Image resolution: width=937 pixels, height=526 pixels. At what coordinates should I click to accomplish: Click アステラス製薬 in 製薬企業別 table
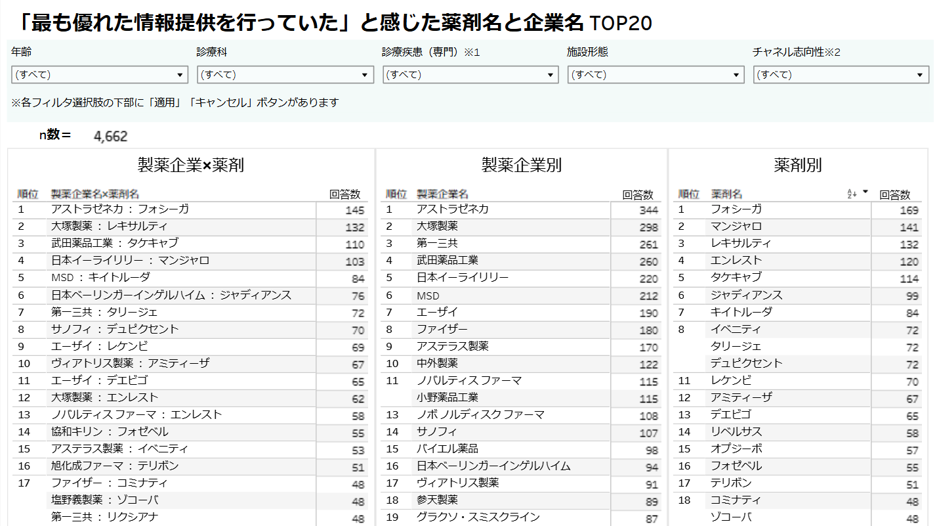(453, 346)
